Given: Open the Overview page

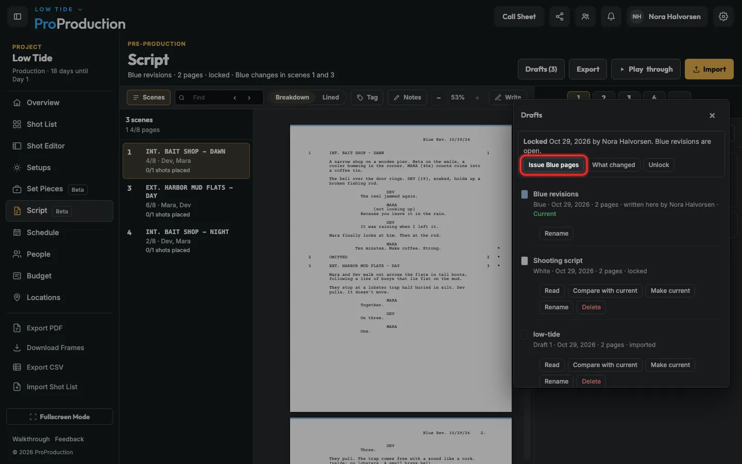Looking at the screenshot, I should click(59, 103).
